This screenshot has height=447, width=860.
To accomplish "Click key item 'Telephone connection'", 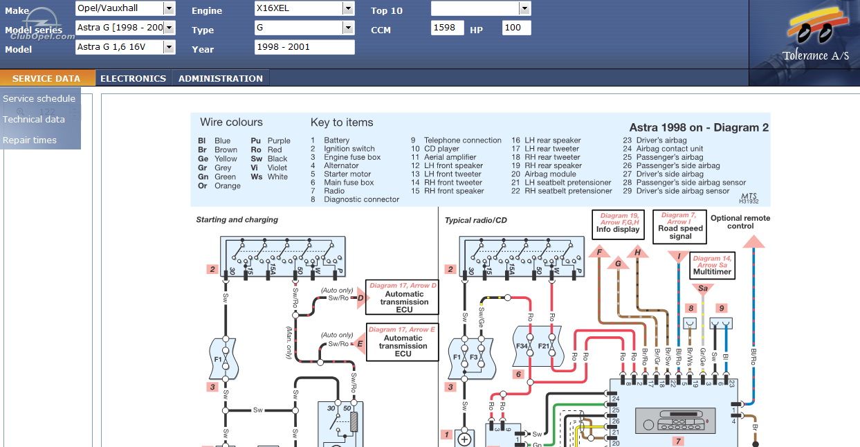I will coord(463,140).
